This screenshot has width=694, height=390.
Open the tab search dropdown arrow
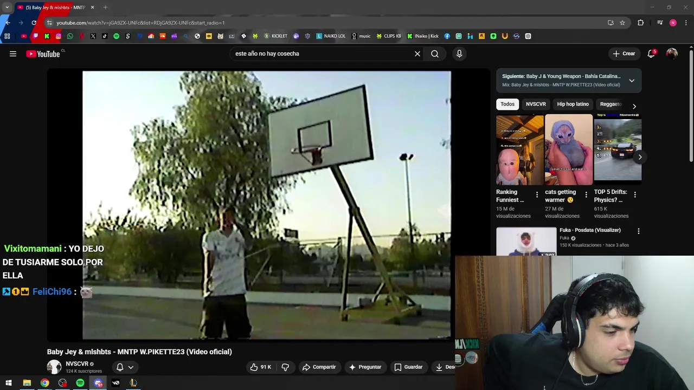tap(7, 8)
